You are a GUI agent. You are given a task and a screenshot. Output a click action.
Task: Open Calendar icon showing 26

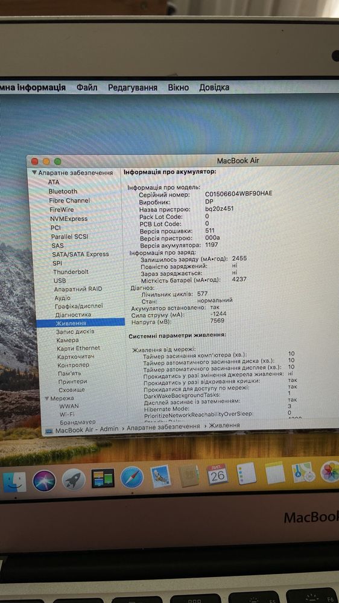point(217,474)
